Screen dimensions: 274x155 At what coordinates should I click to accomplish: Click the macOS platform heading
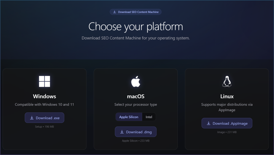click(136, 96)
